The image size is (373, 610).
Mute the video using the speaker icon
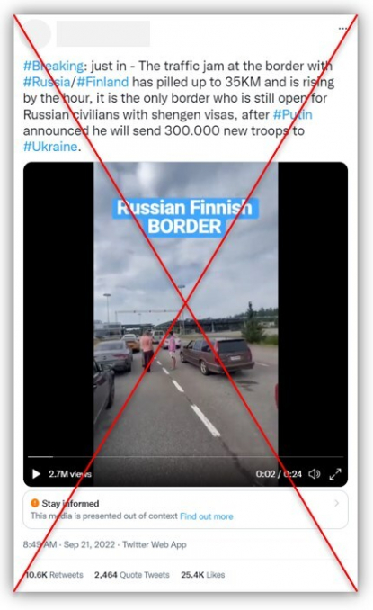[x=315, y=474]
